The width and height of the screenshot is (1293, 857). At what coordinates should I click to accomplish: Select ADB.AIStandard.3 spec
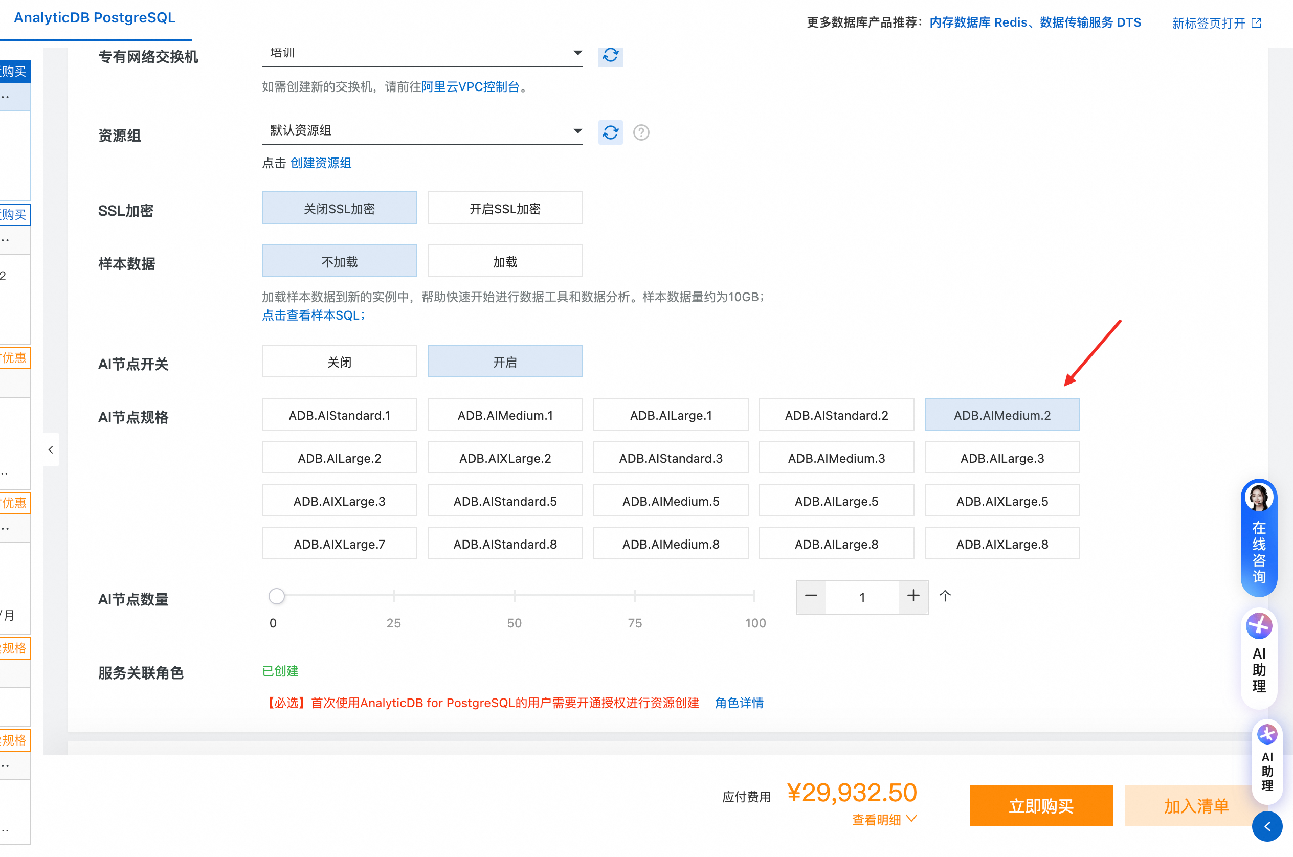[670, 458]
